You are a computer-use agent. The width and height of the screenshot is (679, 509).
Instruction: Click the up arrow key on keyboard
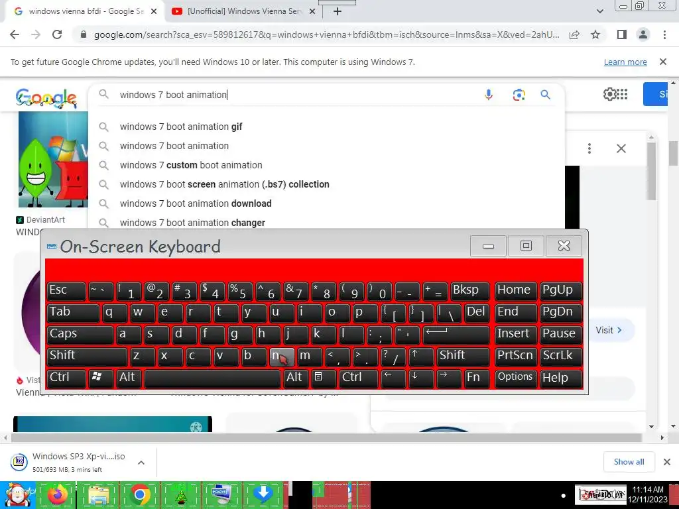click(420, 356)
